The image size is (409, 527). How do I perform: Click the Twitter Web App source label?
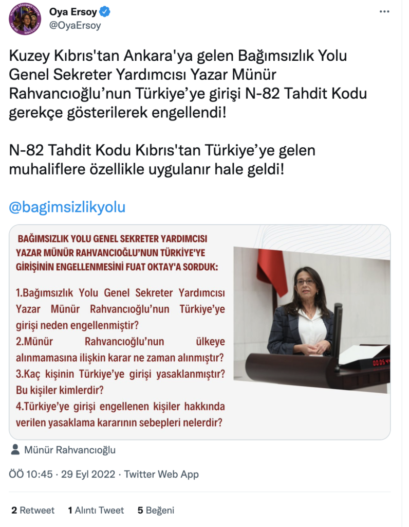point(161,474)
